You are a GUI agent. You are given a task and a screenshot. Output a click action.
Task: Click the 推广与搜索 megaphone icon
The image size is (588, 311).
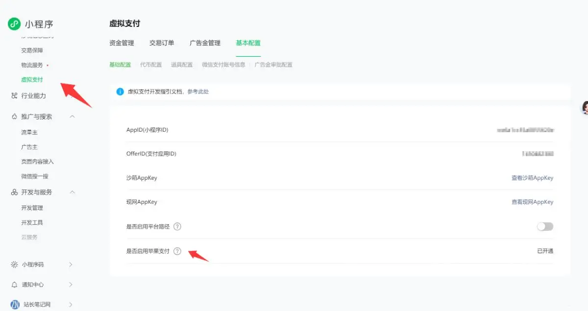(x=13, y=117)
